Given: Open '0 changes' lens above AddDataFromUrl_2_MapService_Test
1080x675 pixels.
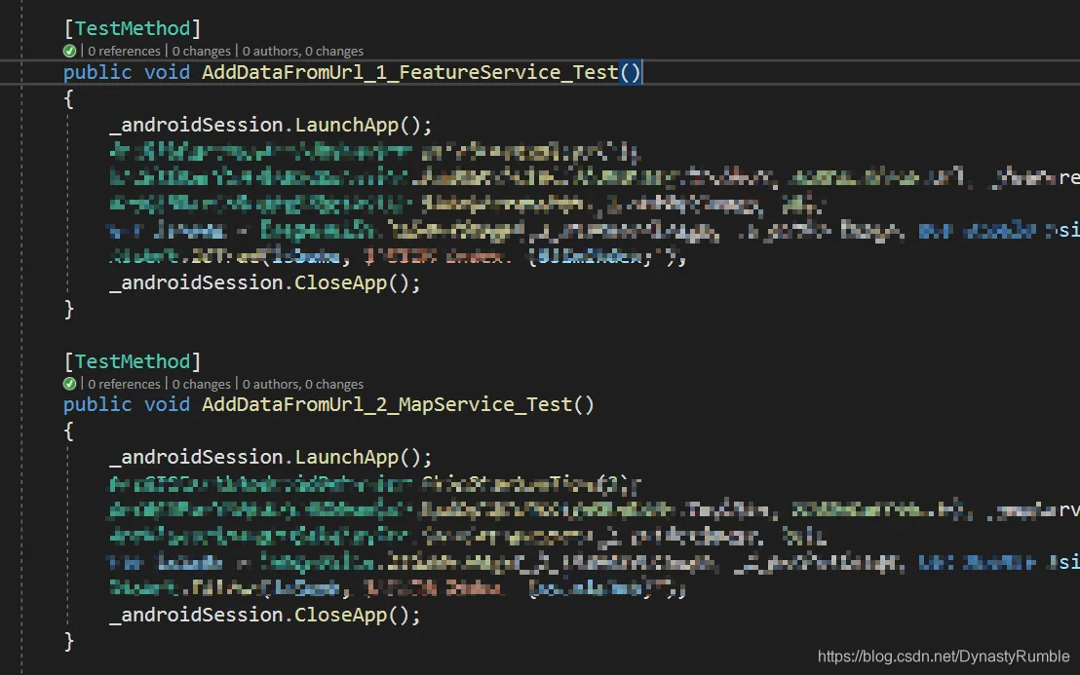Looking at the screenshot, I should pos(201,384).
